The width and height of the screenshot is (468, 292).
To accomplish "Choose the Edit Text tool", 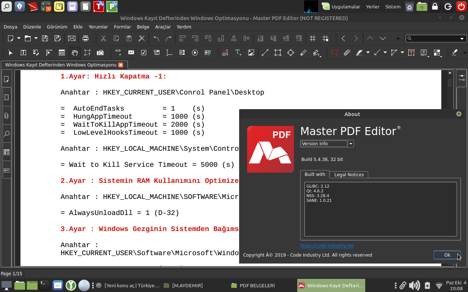I will coord(23,53).
